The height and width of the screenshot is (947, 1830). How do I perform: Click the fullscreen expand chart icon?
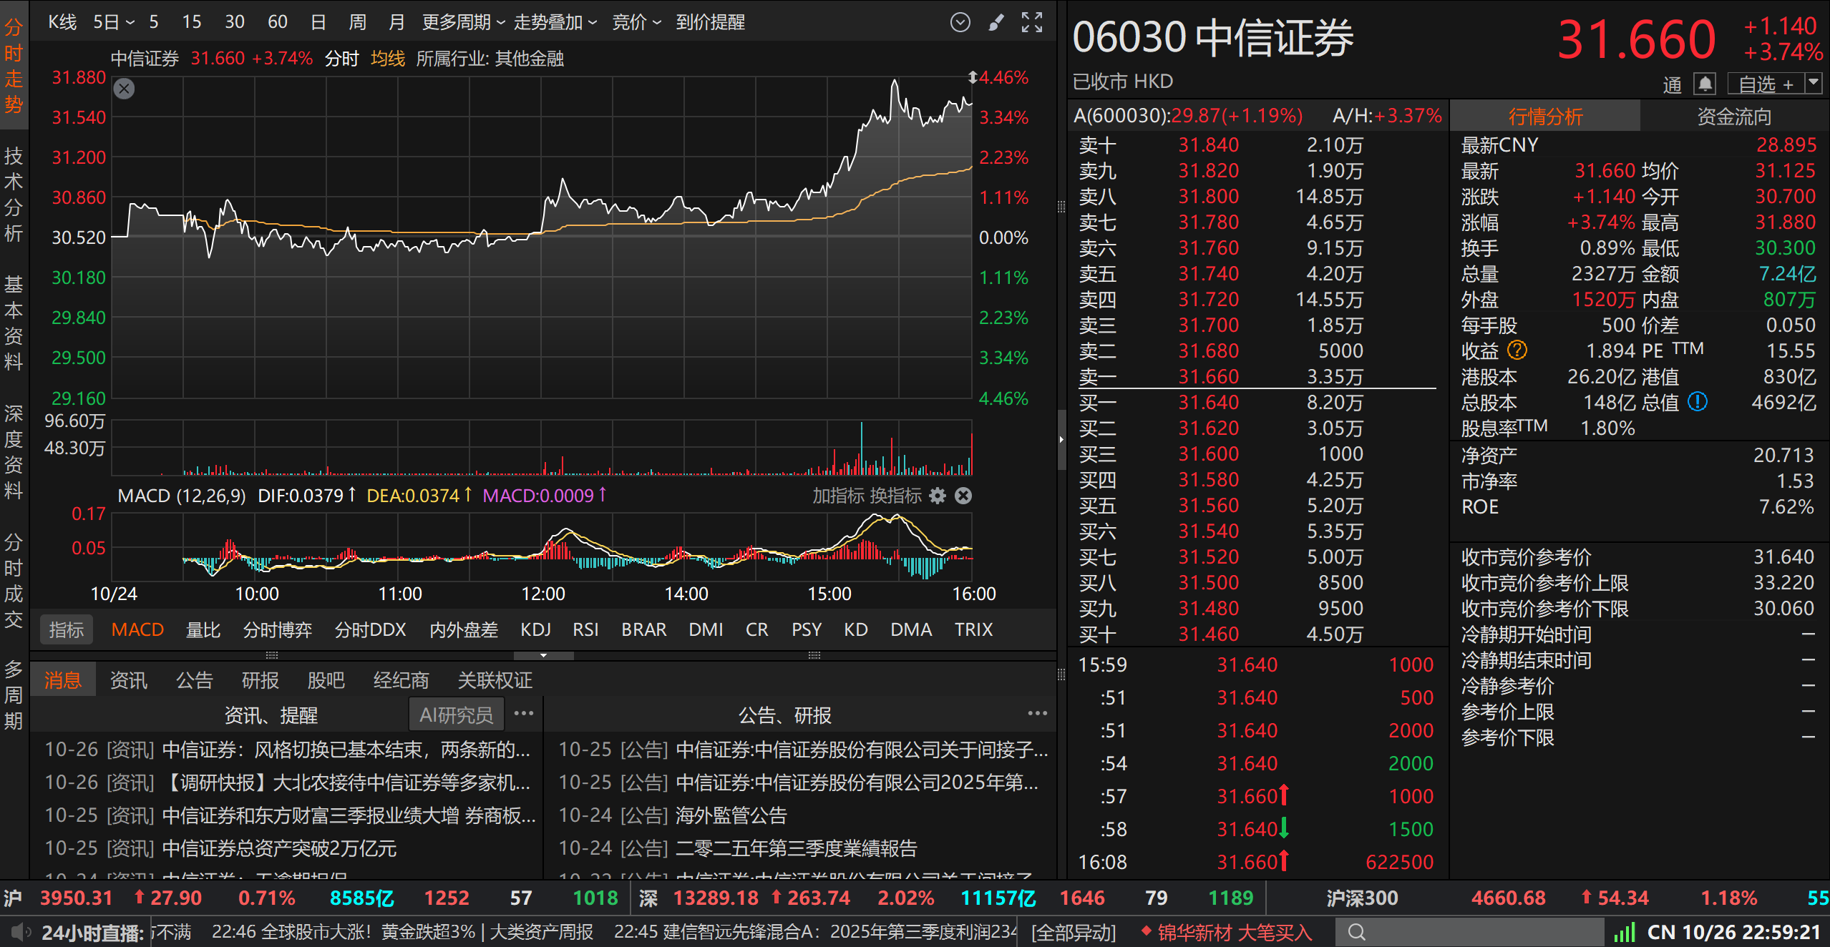1031,22
